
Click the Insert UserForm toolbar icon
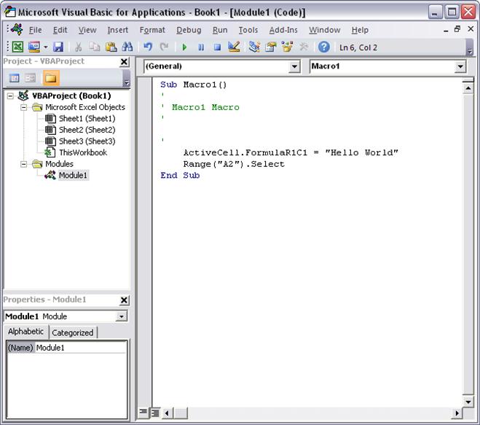34,47
